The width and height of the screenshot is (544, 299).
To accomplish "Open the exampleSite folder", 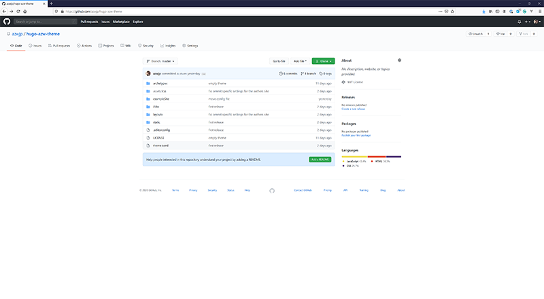I will pos(161,99).
